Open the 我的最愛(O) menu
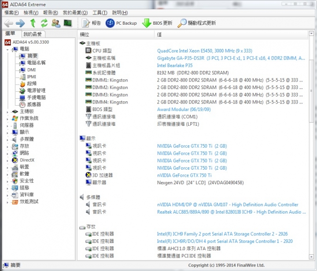Screen dimensions: 317x271 pyautogui.click(x=75, y=12)
